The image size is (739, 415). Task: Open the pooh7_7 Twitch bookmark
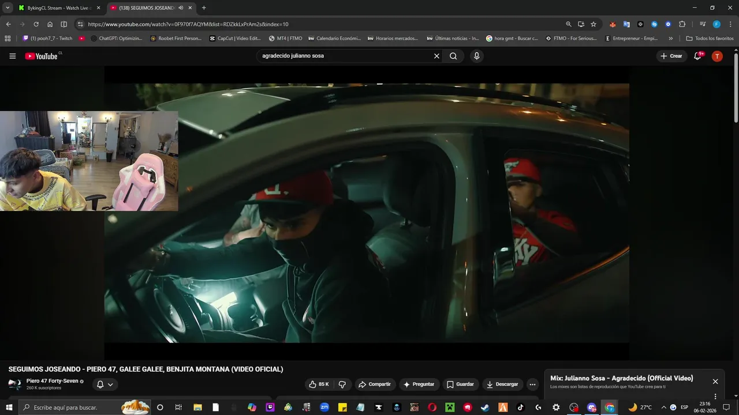pyautogui.click(x=48, y=39)
